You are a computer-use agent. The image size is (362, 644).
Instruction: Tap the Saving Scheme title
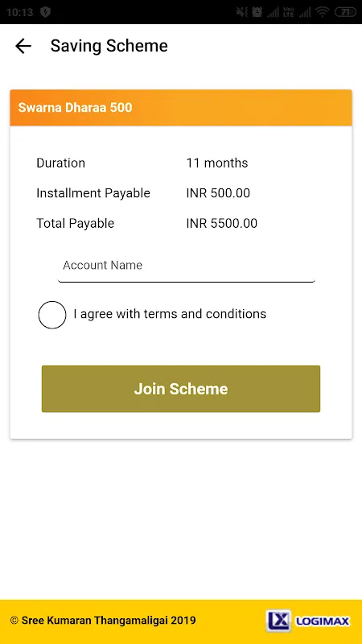pos(109,46)
